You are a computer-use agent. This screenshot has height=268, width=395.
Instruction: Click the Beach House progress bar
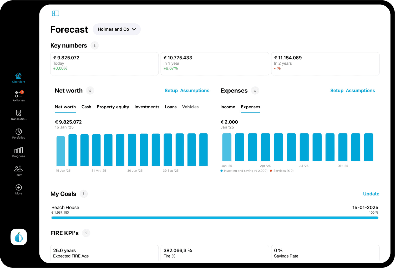[x=215, y=218]
